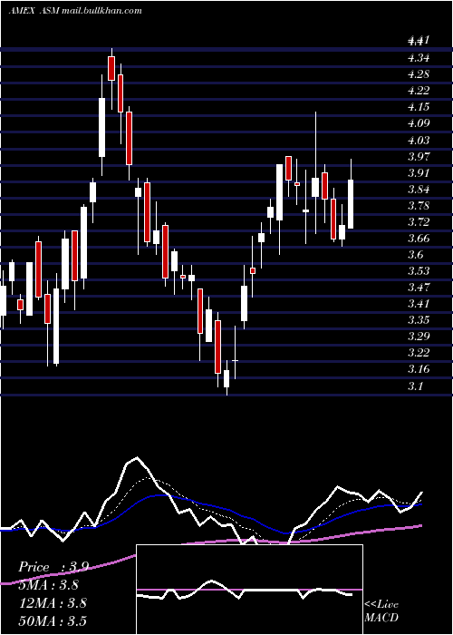Click the 4.15 price axis label
The width and height of the screenshot is (453, 635).
pyautogui.click(x=419, y=107)
